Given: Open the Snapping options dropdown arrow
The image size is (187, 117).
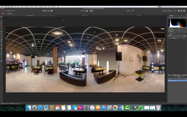Looking at the screenshot, I should click(x=129, y=11).
